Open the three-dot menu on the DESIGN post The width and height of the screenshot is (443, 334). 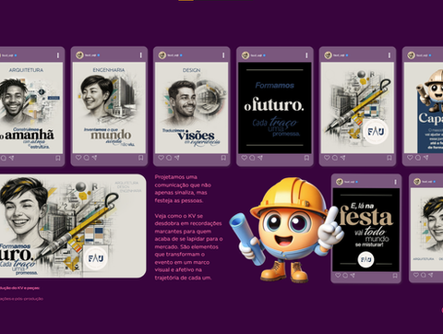(223, 55)
